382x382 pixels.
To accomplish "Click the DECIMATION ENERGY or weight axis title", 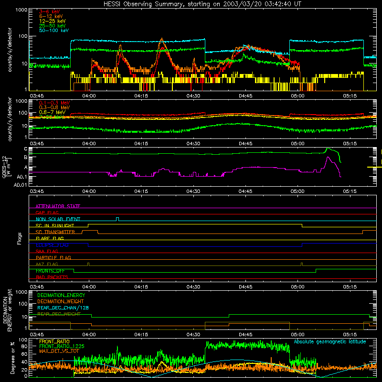I will pos(7,310).
